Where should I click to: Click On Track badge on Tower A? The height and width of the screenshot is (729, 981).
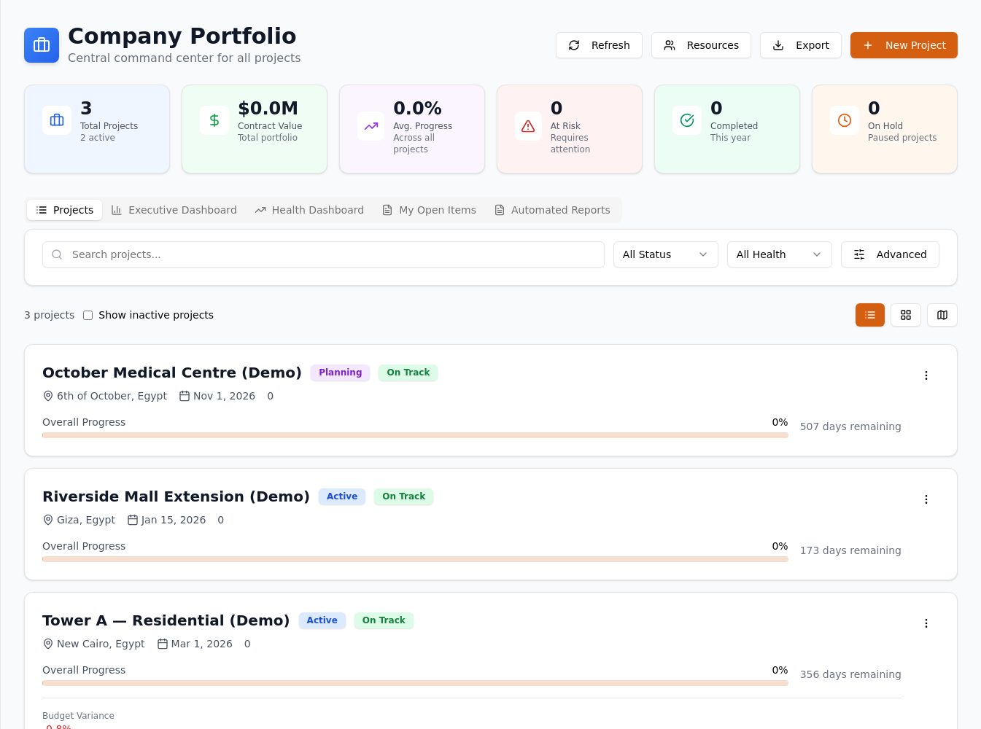[x=384, y=620]
